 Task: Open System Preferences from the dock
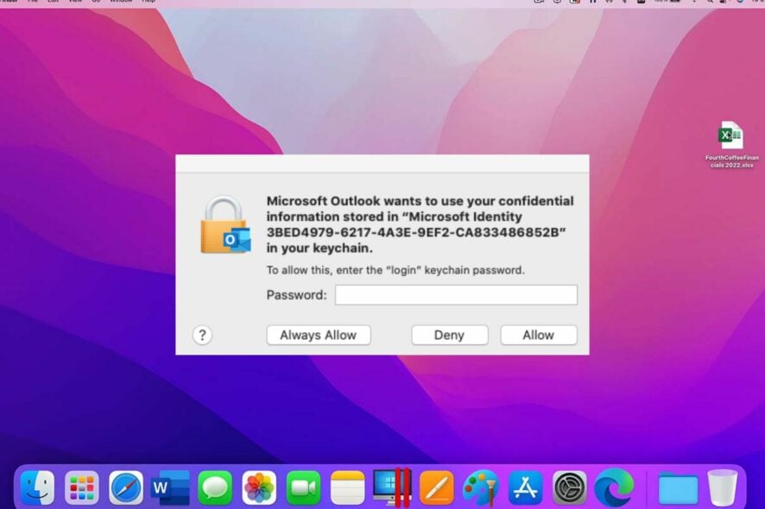(x=569, y=487)
